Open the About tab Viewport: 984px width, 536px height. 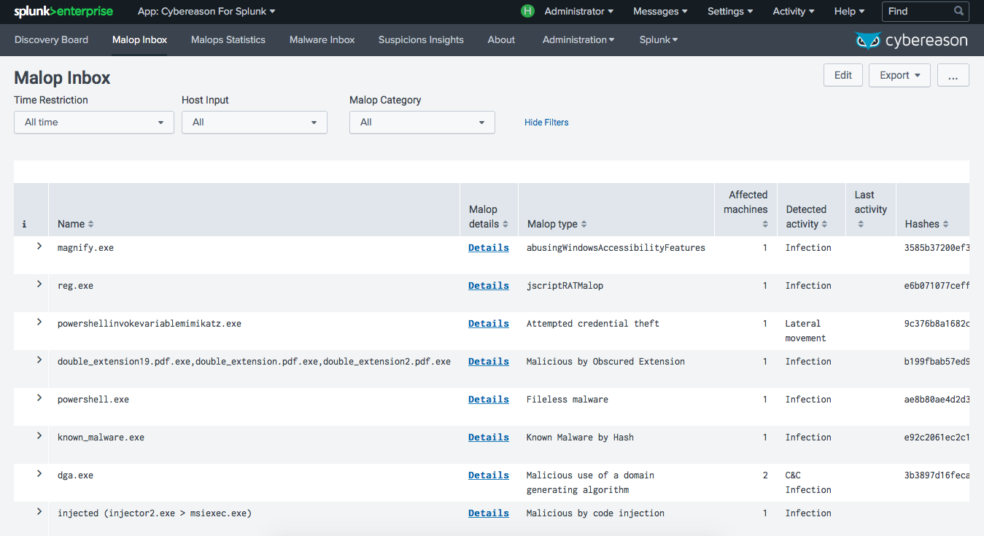501,40
